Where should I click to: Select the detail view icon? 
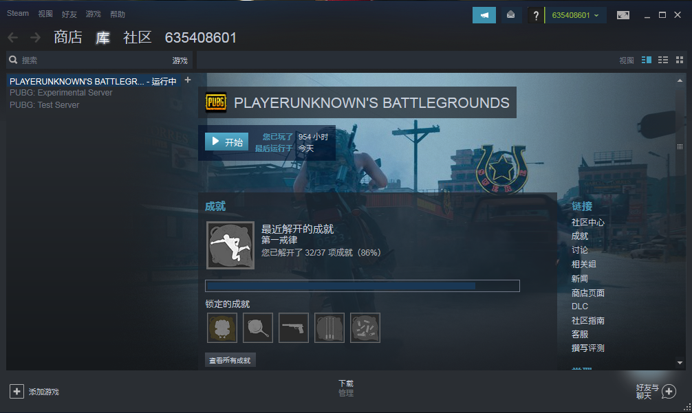tap(647, 60)
